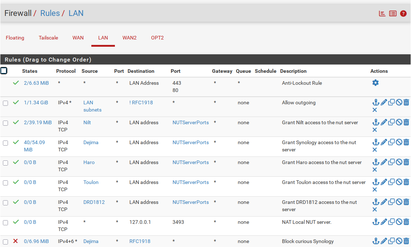Edit the Grant Nilt access rule
The height and width of the screenshot is (247, 411).
click(x=384, y=122)
